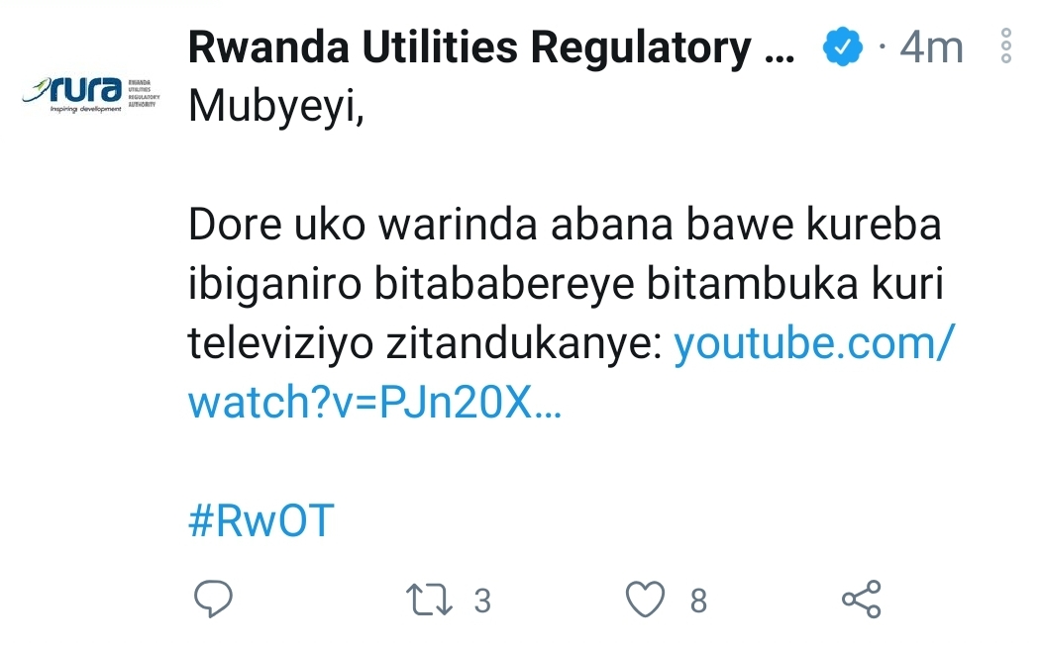Open the RURA profile avatar
The width and height of the screenshot is (1042, 649).
coord(91,93)
